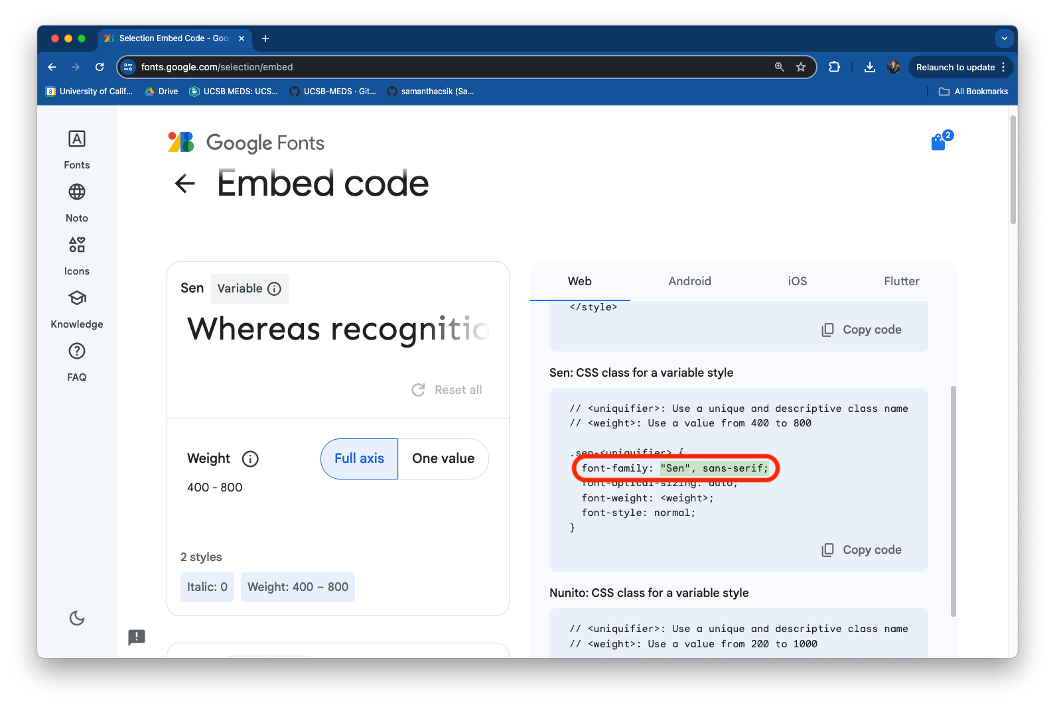
Task: Switch to the iOS tab
Action: click(797, 281)
